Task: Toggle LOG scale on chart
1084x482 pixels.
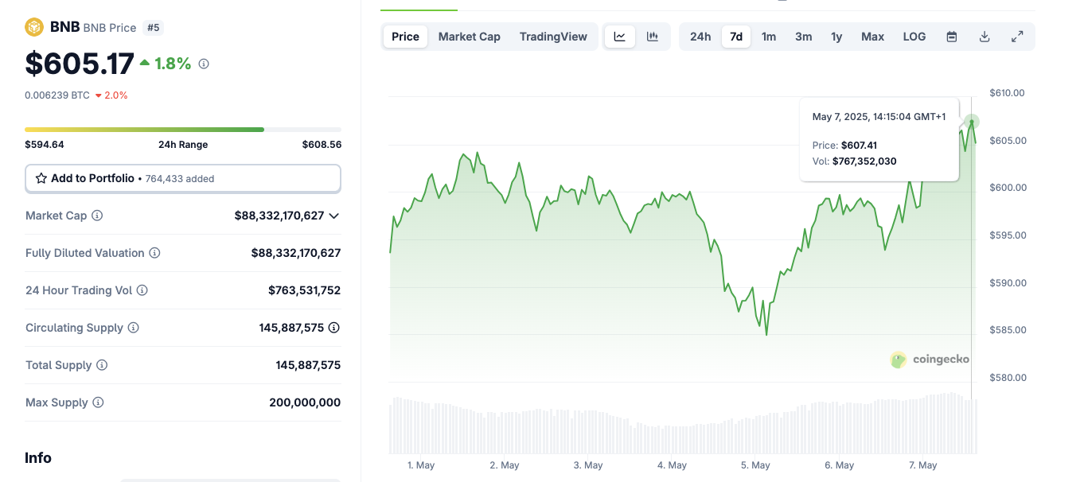Action: click(914, 37)
